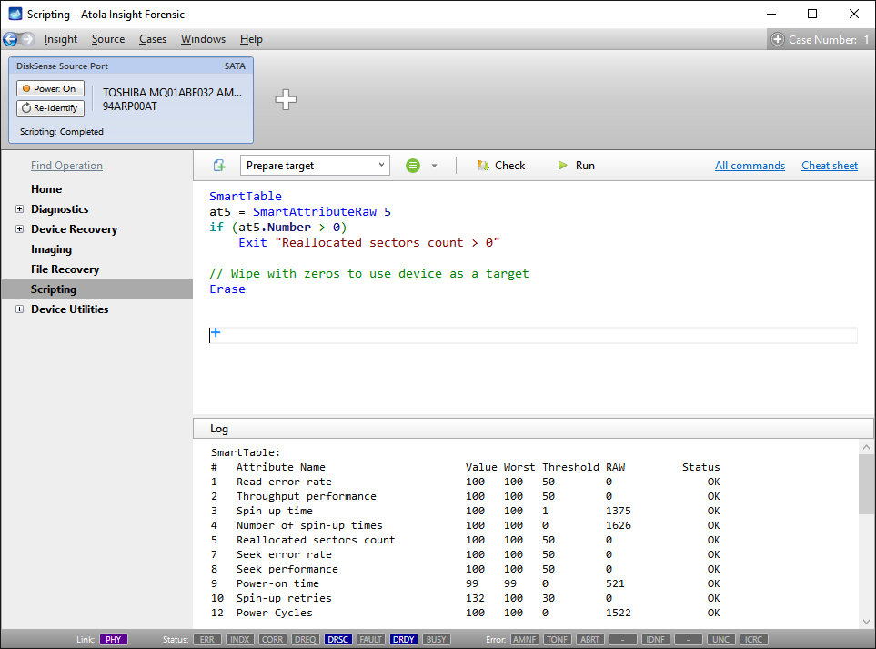
Task: Open the Help menu
Action: pos(251,39)
